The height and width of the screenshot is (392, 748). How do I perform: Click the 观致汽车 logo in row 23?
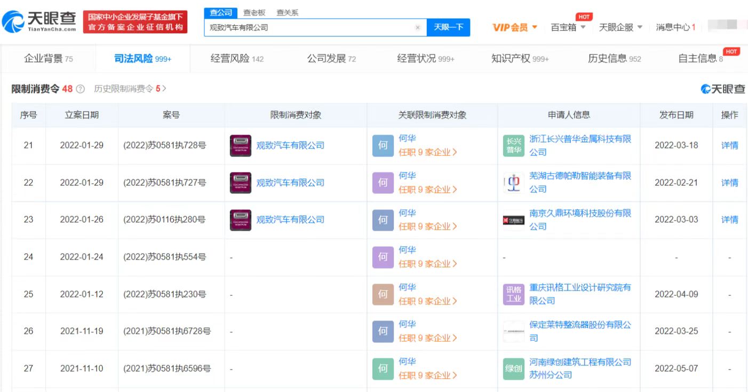[241, 219]
